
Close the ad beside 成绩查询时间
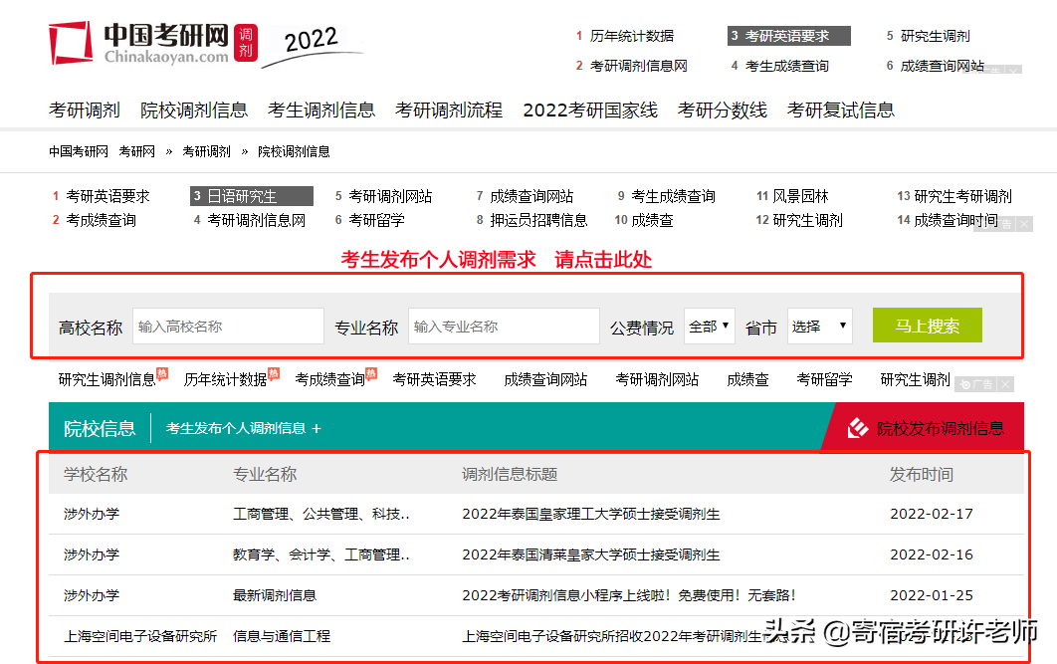pyautogui.click(x=1024, y=224)
